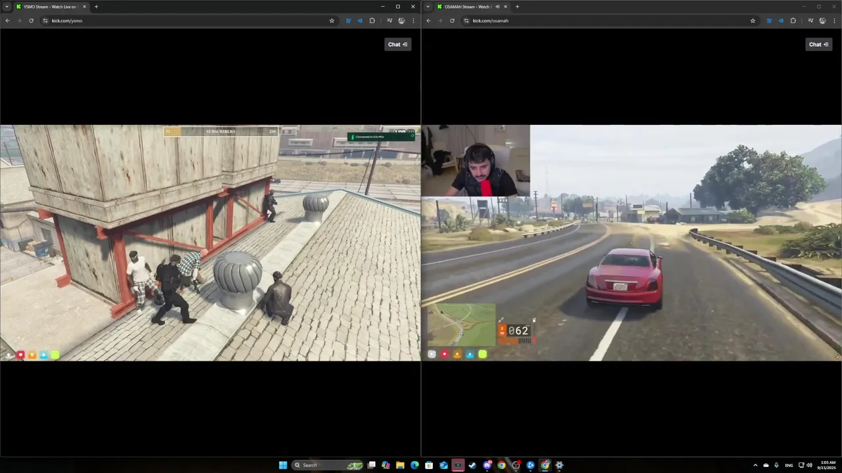The width and height of the screenshot is (842, 473).
Task: Open new tab in YSMO window
Action: 96,7
